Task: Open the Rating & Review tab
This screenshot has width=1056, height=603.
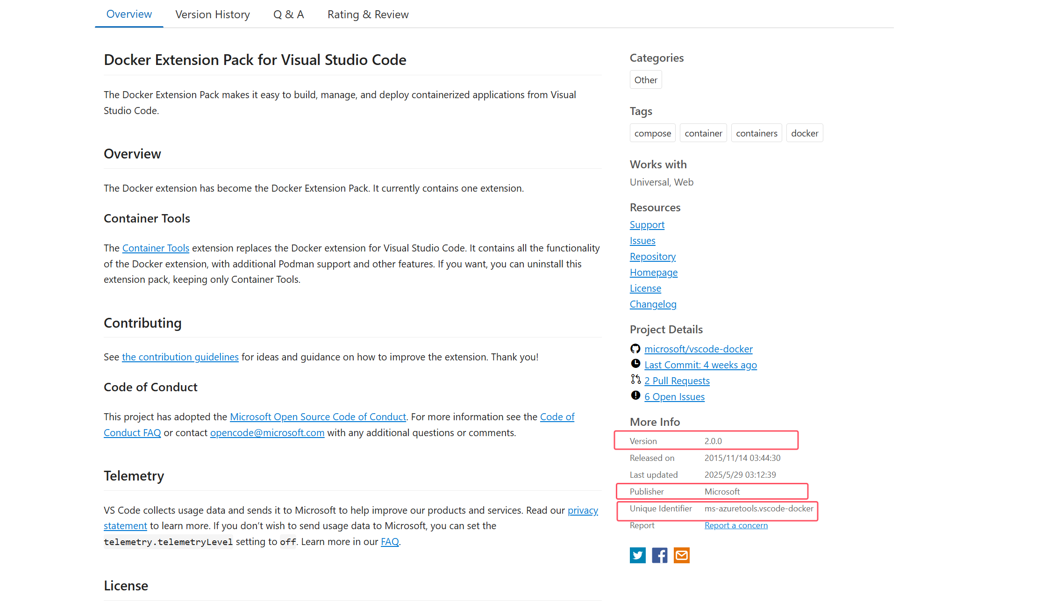Action: [368, 14]
